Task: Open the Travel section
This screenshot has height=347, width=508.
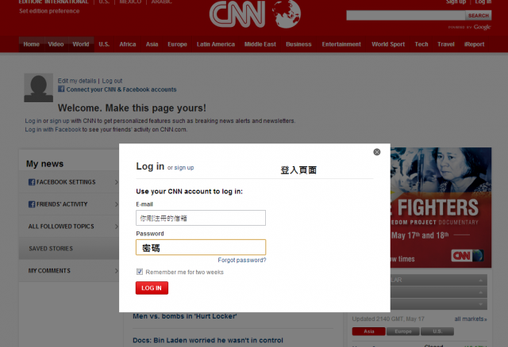Action: [x=446, y=44]
